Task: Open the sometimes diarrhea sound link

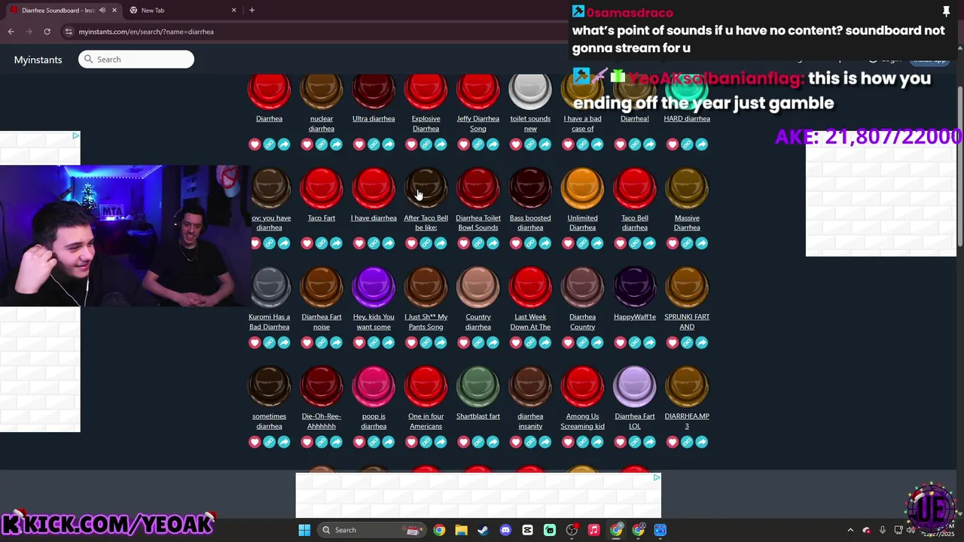Action: (x=270, y=421)
